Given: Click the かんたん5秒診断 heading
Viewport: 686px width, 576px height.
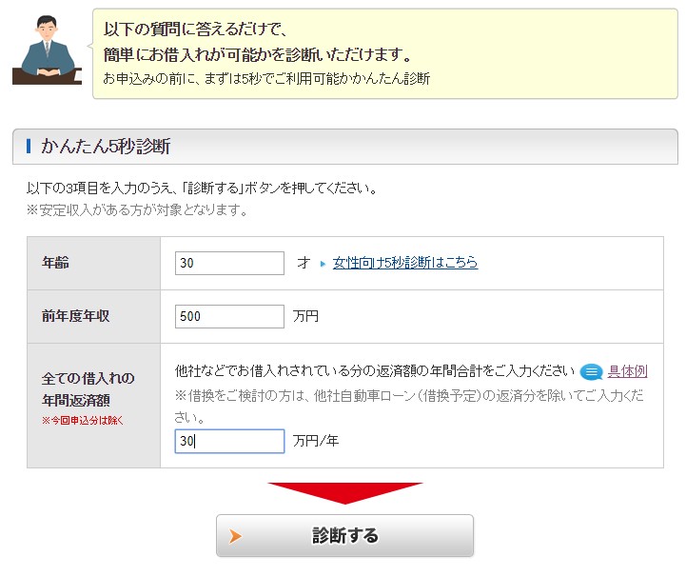Looking at the screenshot, I should [x=106, y=147].
